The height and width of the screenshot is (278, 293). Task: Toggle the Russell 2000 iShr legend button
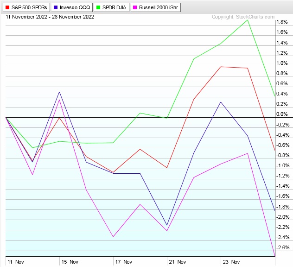pos(155,7)
